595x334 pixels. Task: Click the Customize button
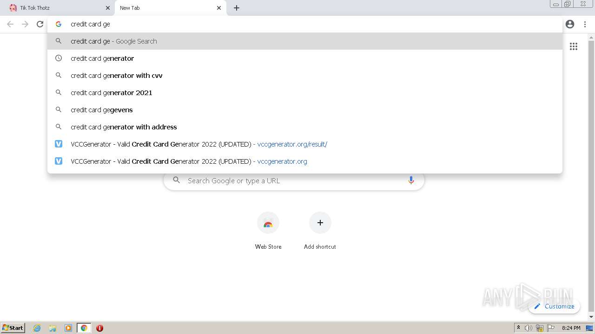(x=554, y=306)
